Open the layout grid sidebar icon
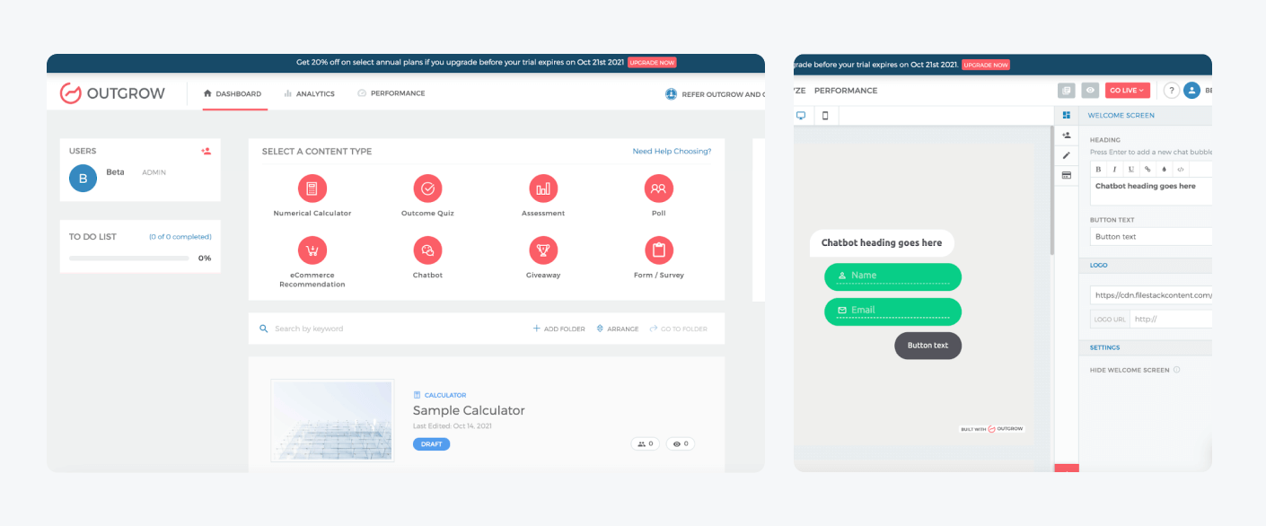 (x=1067, y=115)
